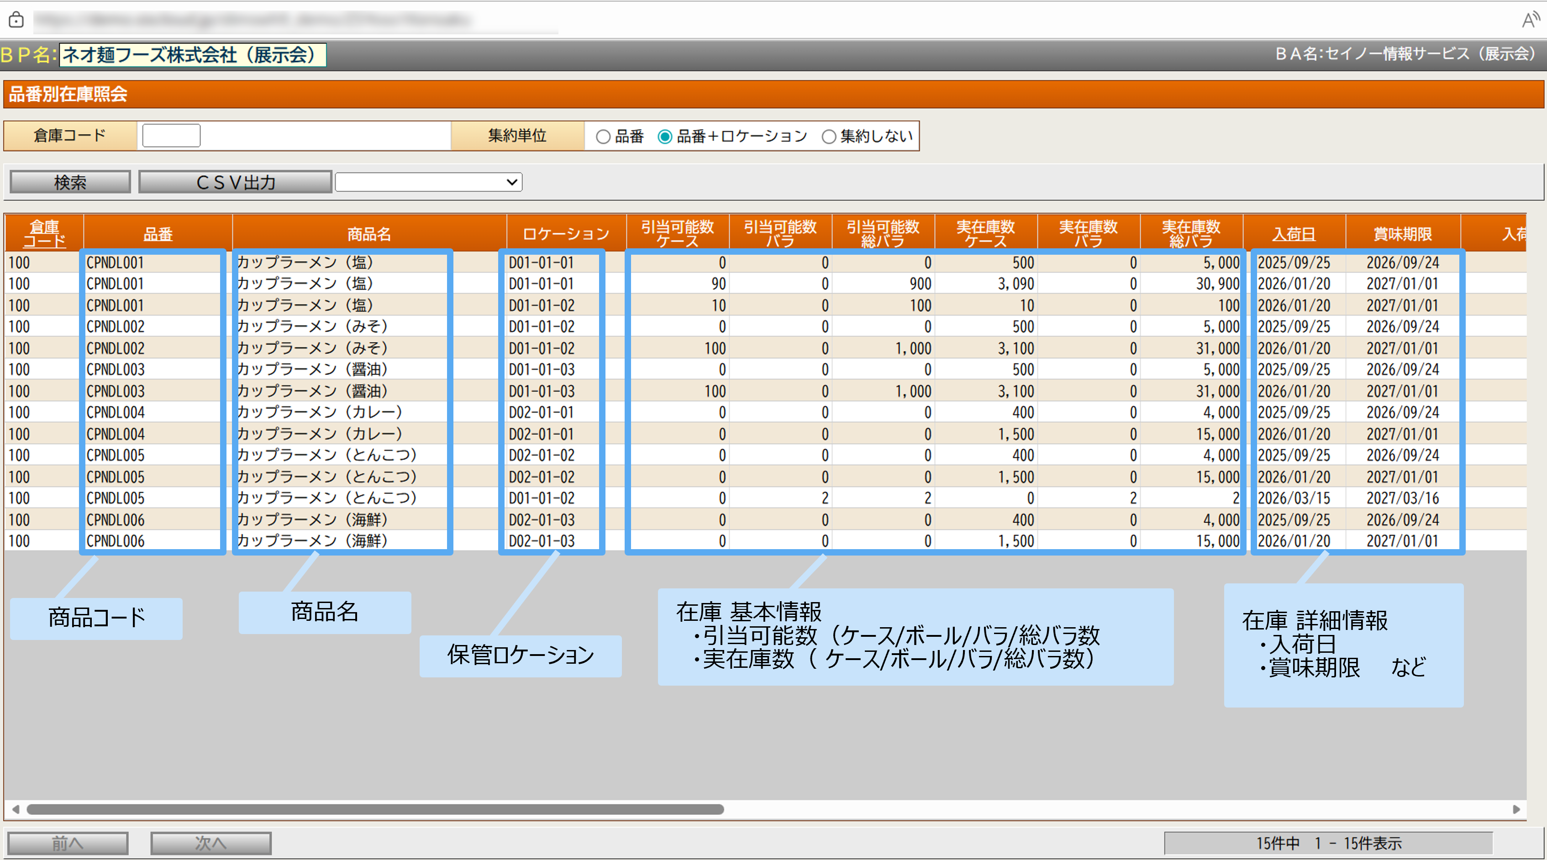
Task: Select the 品番＋ロケーション radio button
Action: [x=665, y=136]
